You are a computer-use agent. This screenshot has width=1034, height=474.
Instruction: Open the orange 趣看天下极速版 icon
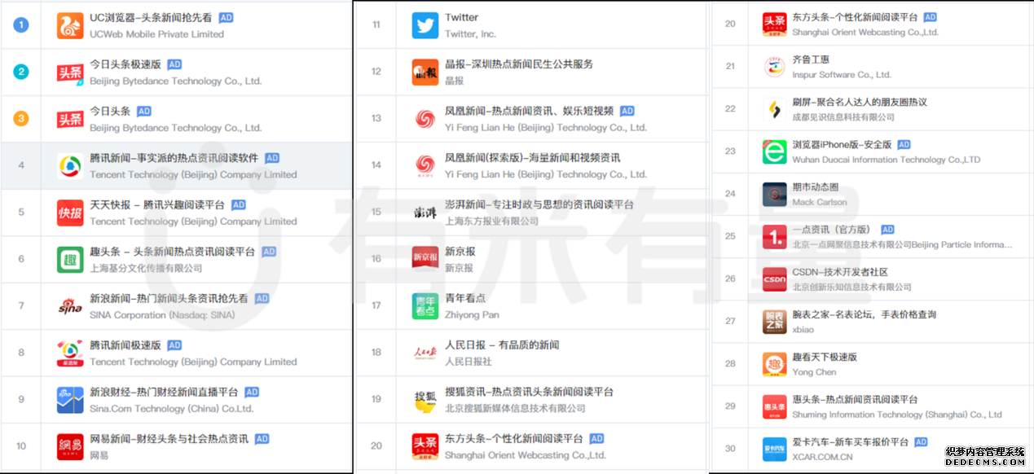[x=774, y=364]
